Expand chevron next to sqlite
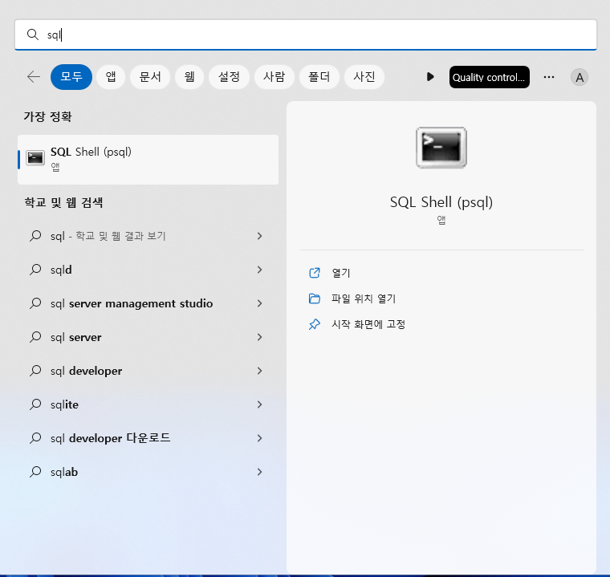Viewport: 610px width, 577px height. click(259, 404)
